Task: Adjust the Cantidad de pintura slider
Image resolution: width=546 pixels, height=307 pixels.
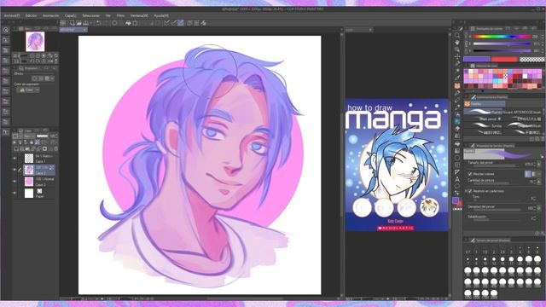Action: click(497, 183)
